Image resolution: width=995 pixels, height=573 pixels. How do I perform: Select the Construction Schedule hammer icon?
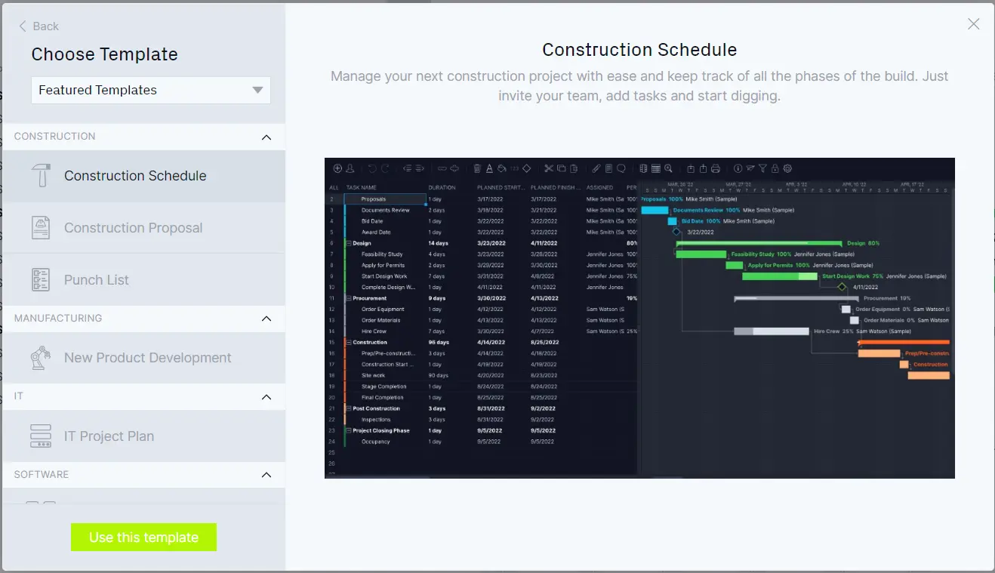click(x=41, y=176)
